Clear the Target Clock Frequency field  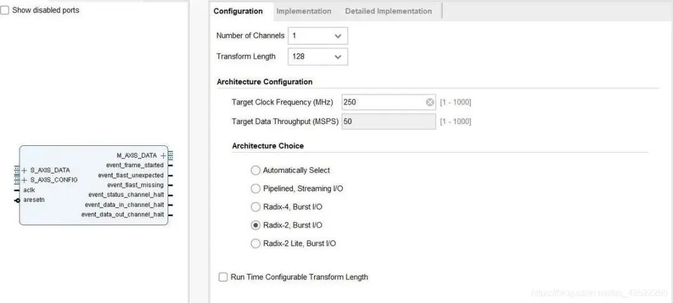(430, 102)
